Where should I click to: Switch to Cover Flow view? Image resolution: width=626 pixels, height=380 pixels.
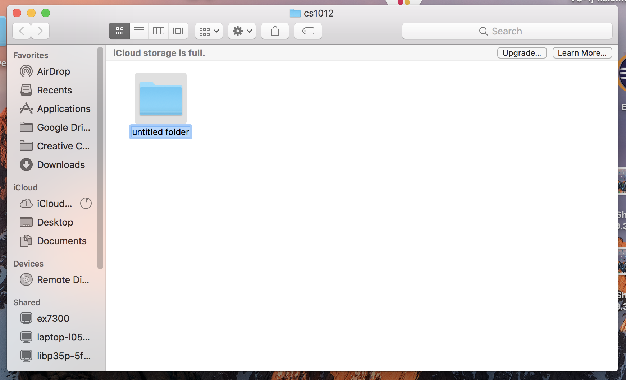[178, 31]
